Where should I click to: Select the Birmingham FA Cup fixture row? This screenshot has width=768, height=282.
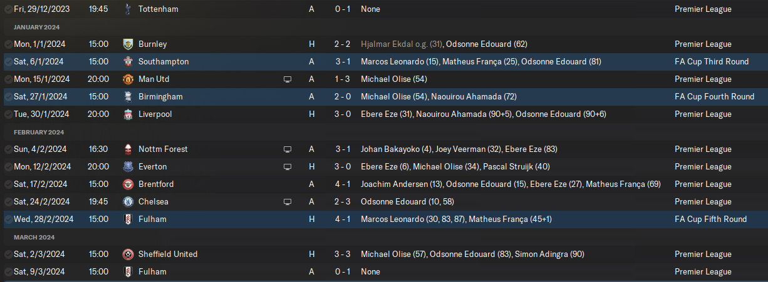click(x=384, y=97)
